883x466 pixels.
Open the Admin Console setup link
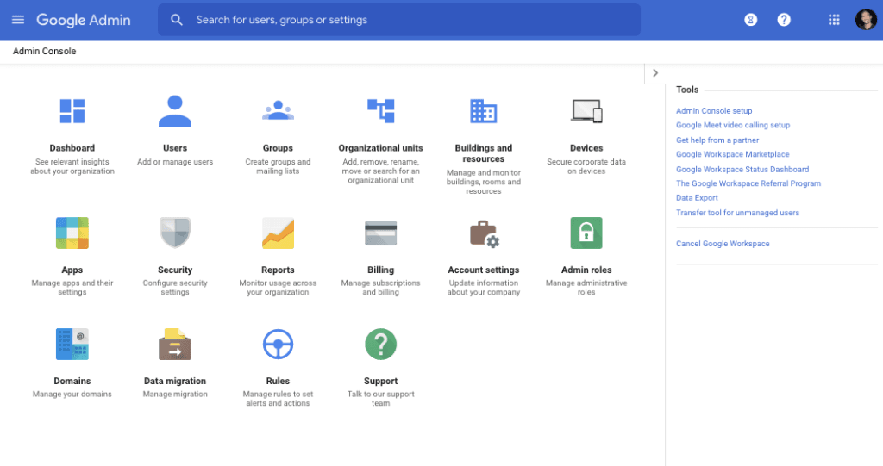point(714,111)
